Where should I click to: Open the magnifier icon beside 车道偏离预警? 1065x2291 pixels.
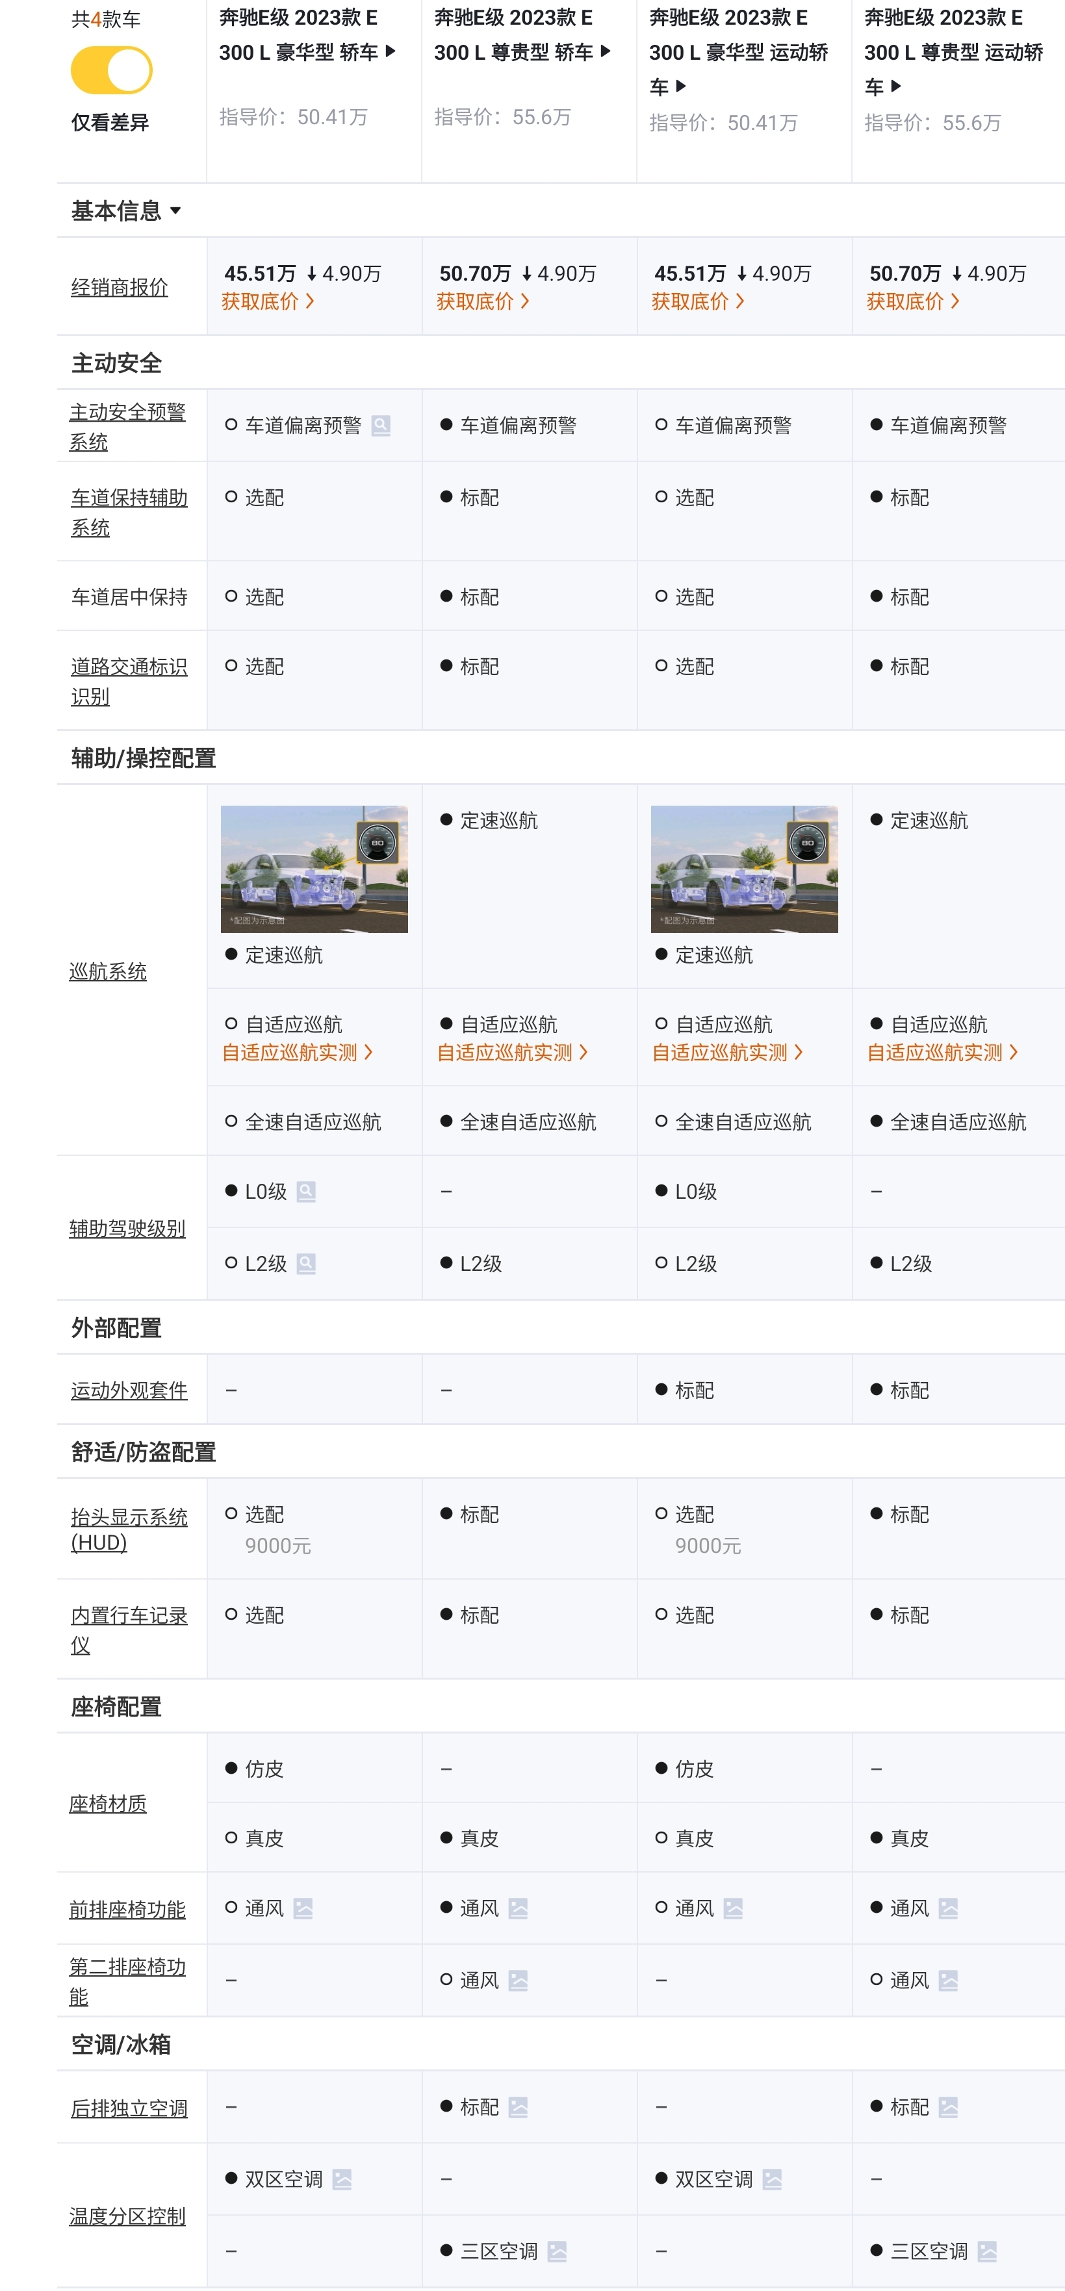coord(383,426)
